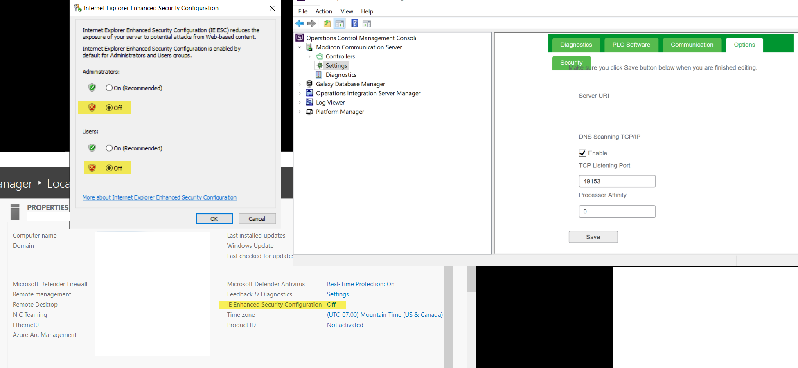
Task: Open the View menu
Action: coord(347,11)
